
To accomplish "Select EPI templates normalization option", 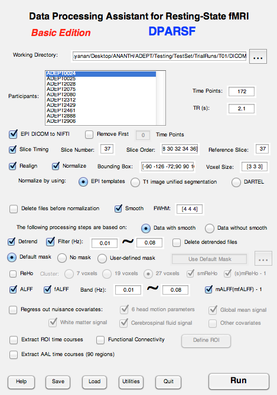I will [83, 182].
